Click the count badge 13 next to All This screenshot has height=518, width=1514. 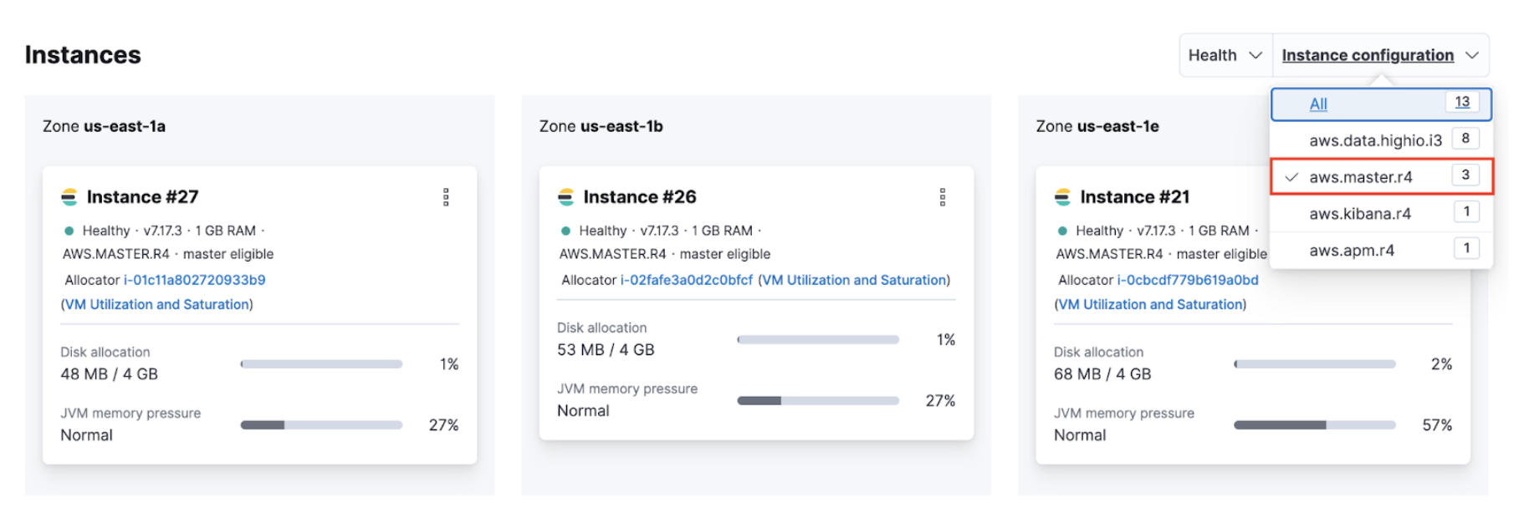1463,102
